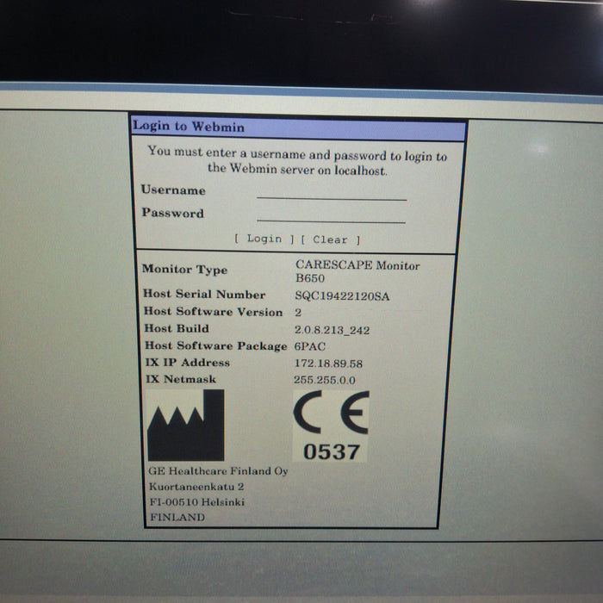Click the Host Software Version label

(213, 312)
